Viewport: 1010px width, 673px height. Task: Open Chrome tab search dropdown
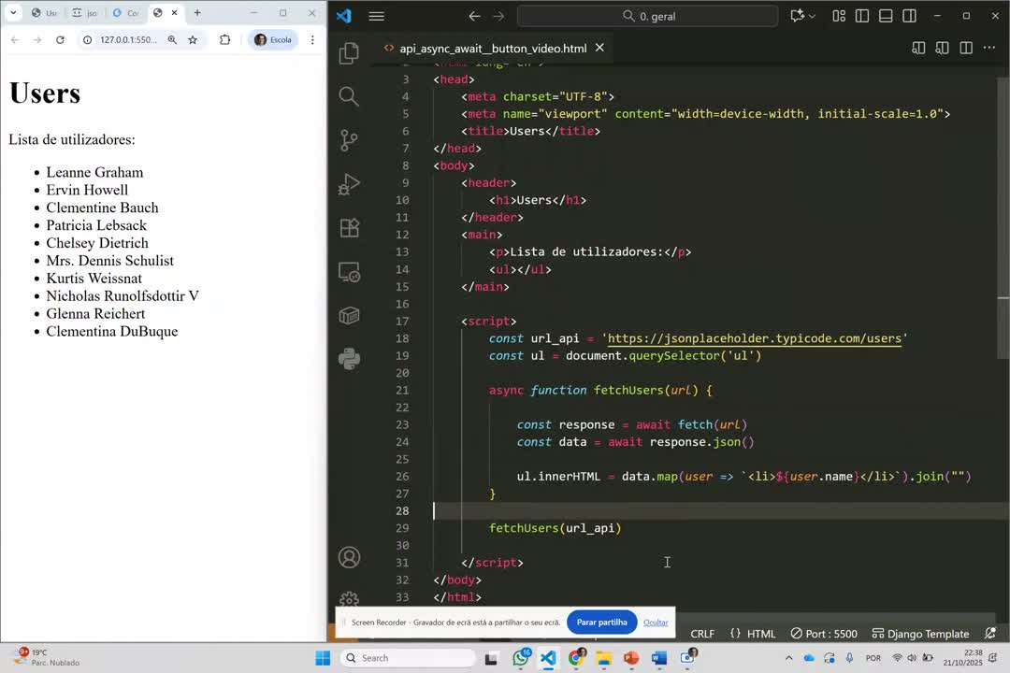[x=13, y=13]
